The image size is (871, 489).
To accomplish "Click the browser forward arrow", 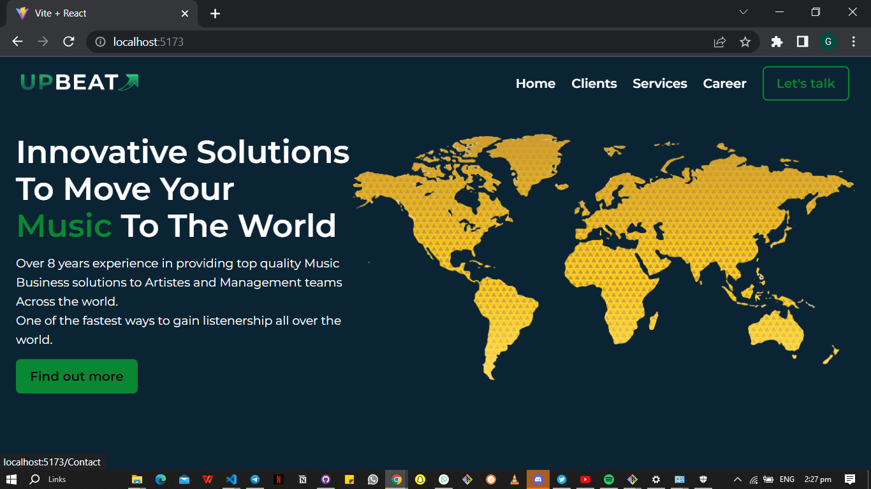I will pyautogui.click(x=43, y=41).
